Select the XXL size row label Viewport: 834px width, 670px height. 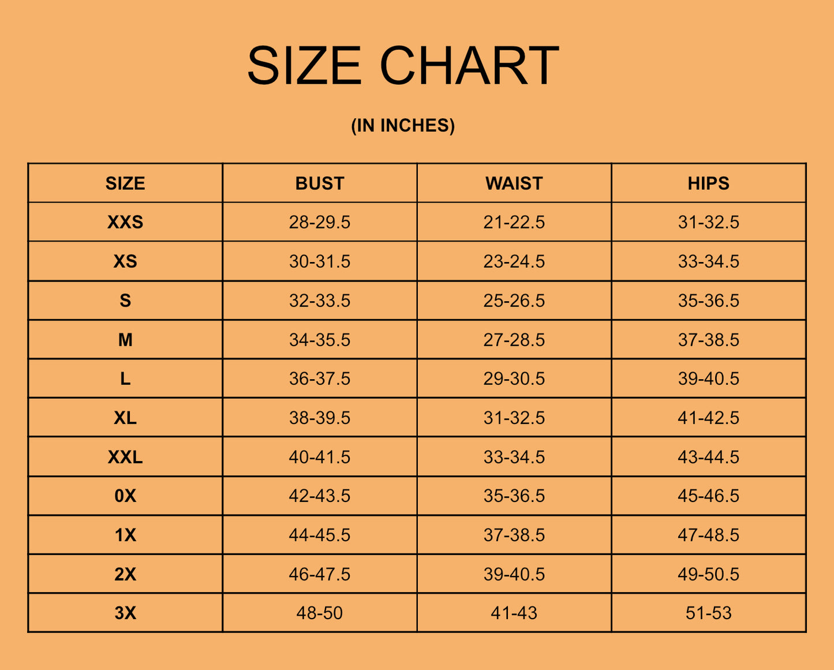point(125,457)
